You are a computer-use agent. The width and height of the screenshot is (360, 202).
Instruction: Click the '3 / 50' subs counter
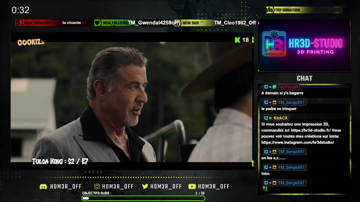tap(200, 193)
